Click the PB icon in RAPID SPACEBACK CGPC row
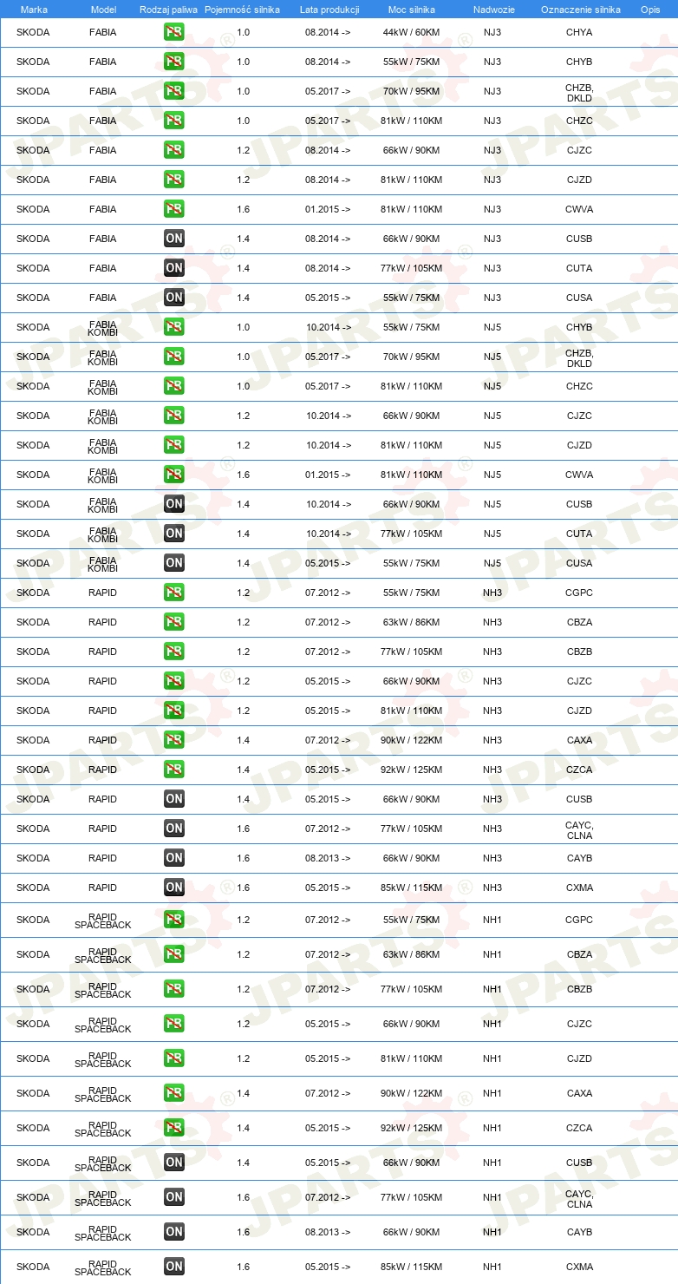The width and height of the screenshot is (678, 1284). point(174,920)
